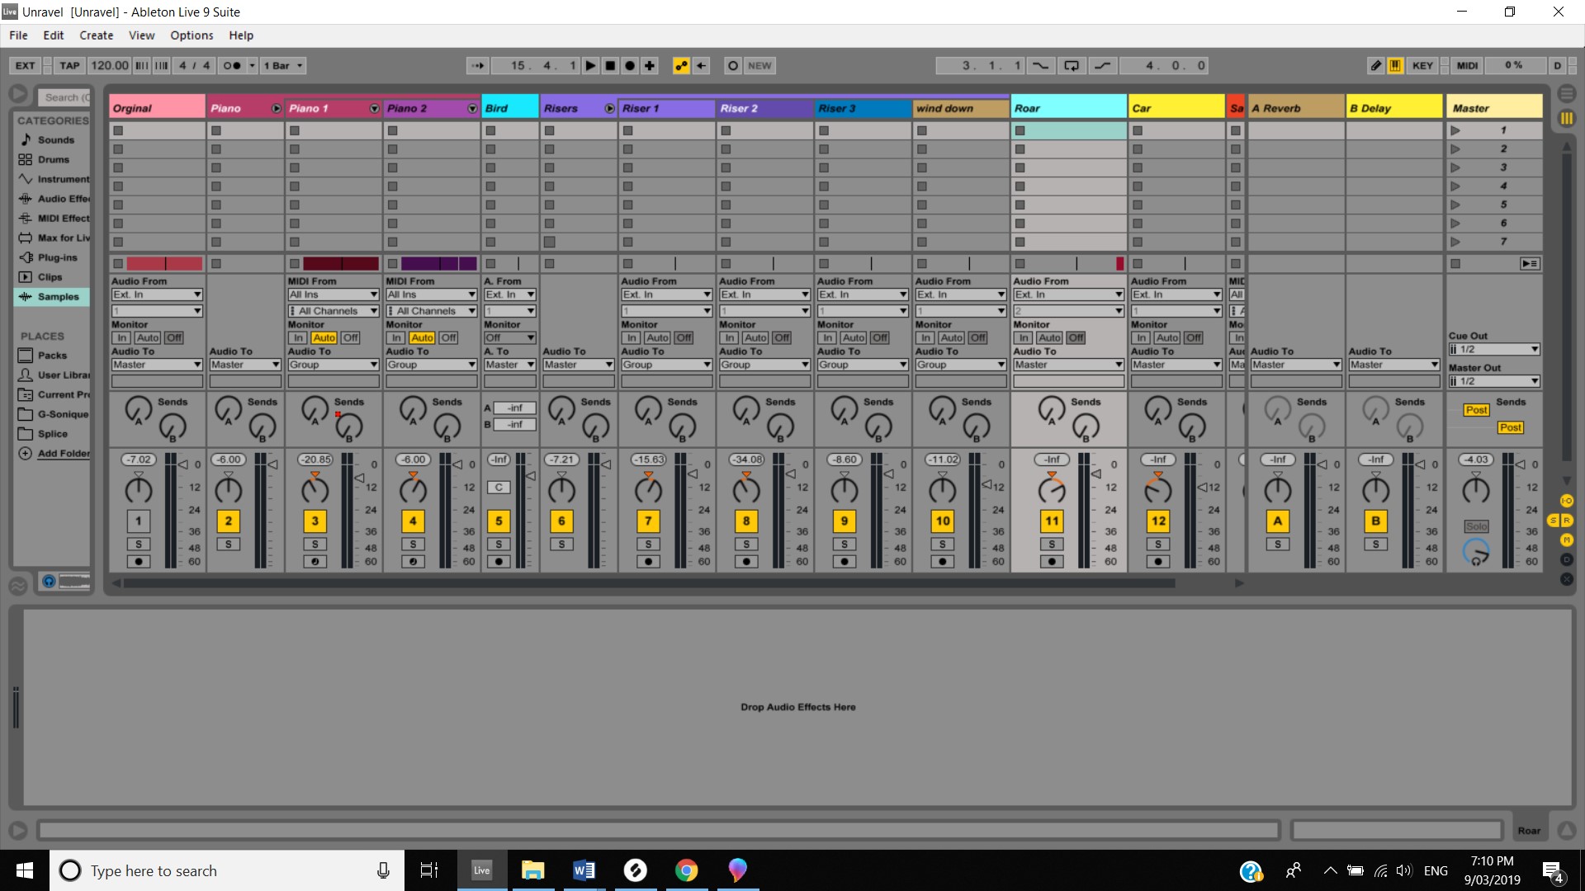Toggle the Loop switch in transport

click(1072, 66)
